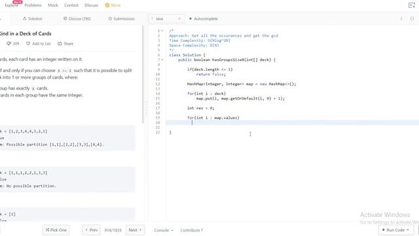Open the Contribute link
The width and height of the screenshot is (419, 236).
pyautogui.click(x=192, y=230)
